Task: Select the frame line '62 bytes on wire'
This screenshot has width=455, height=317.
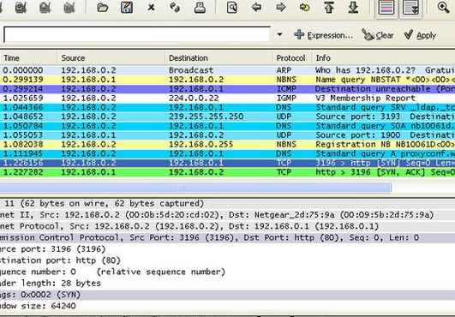Action: [228, 204]
